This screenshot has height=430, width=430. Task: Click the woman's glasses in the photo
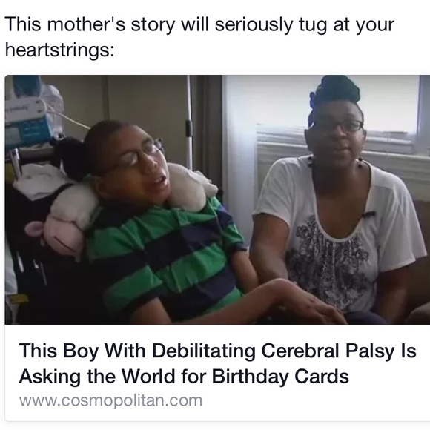pos(338,127)
